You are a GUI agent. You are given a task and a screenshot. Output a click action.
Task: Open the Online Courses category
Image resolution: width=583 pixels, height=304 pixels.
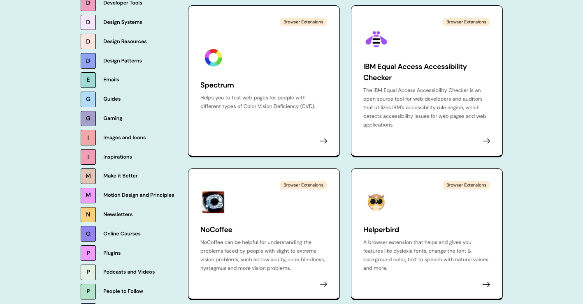(x=122, y=234)
